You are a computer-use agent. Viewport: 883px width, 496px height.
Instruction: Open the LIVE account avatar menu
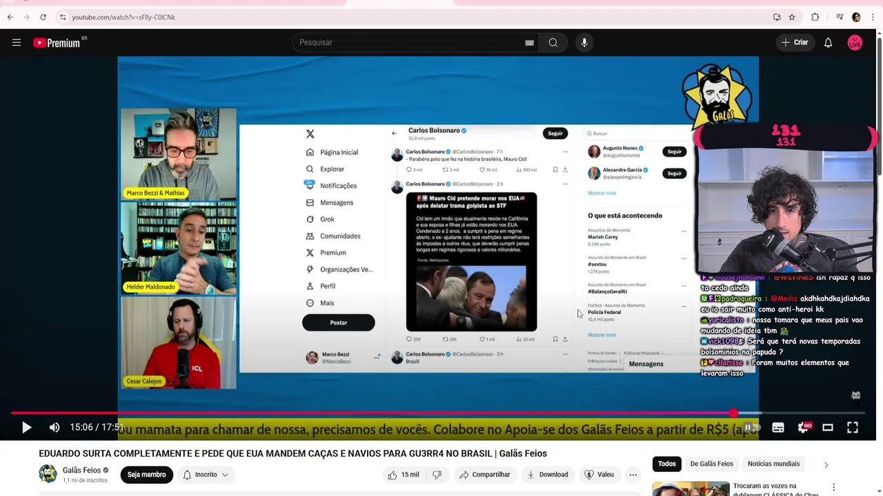[x=855, y=43]
